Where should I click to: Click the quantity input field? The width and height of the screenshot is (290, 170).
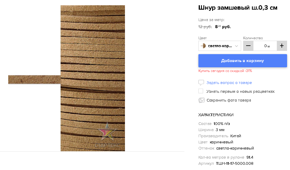point(265,46)
